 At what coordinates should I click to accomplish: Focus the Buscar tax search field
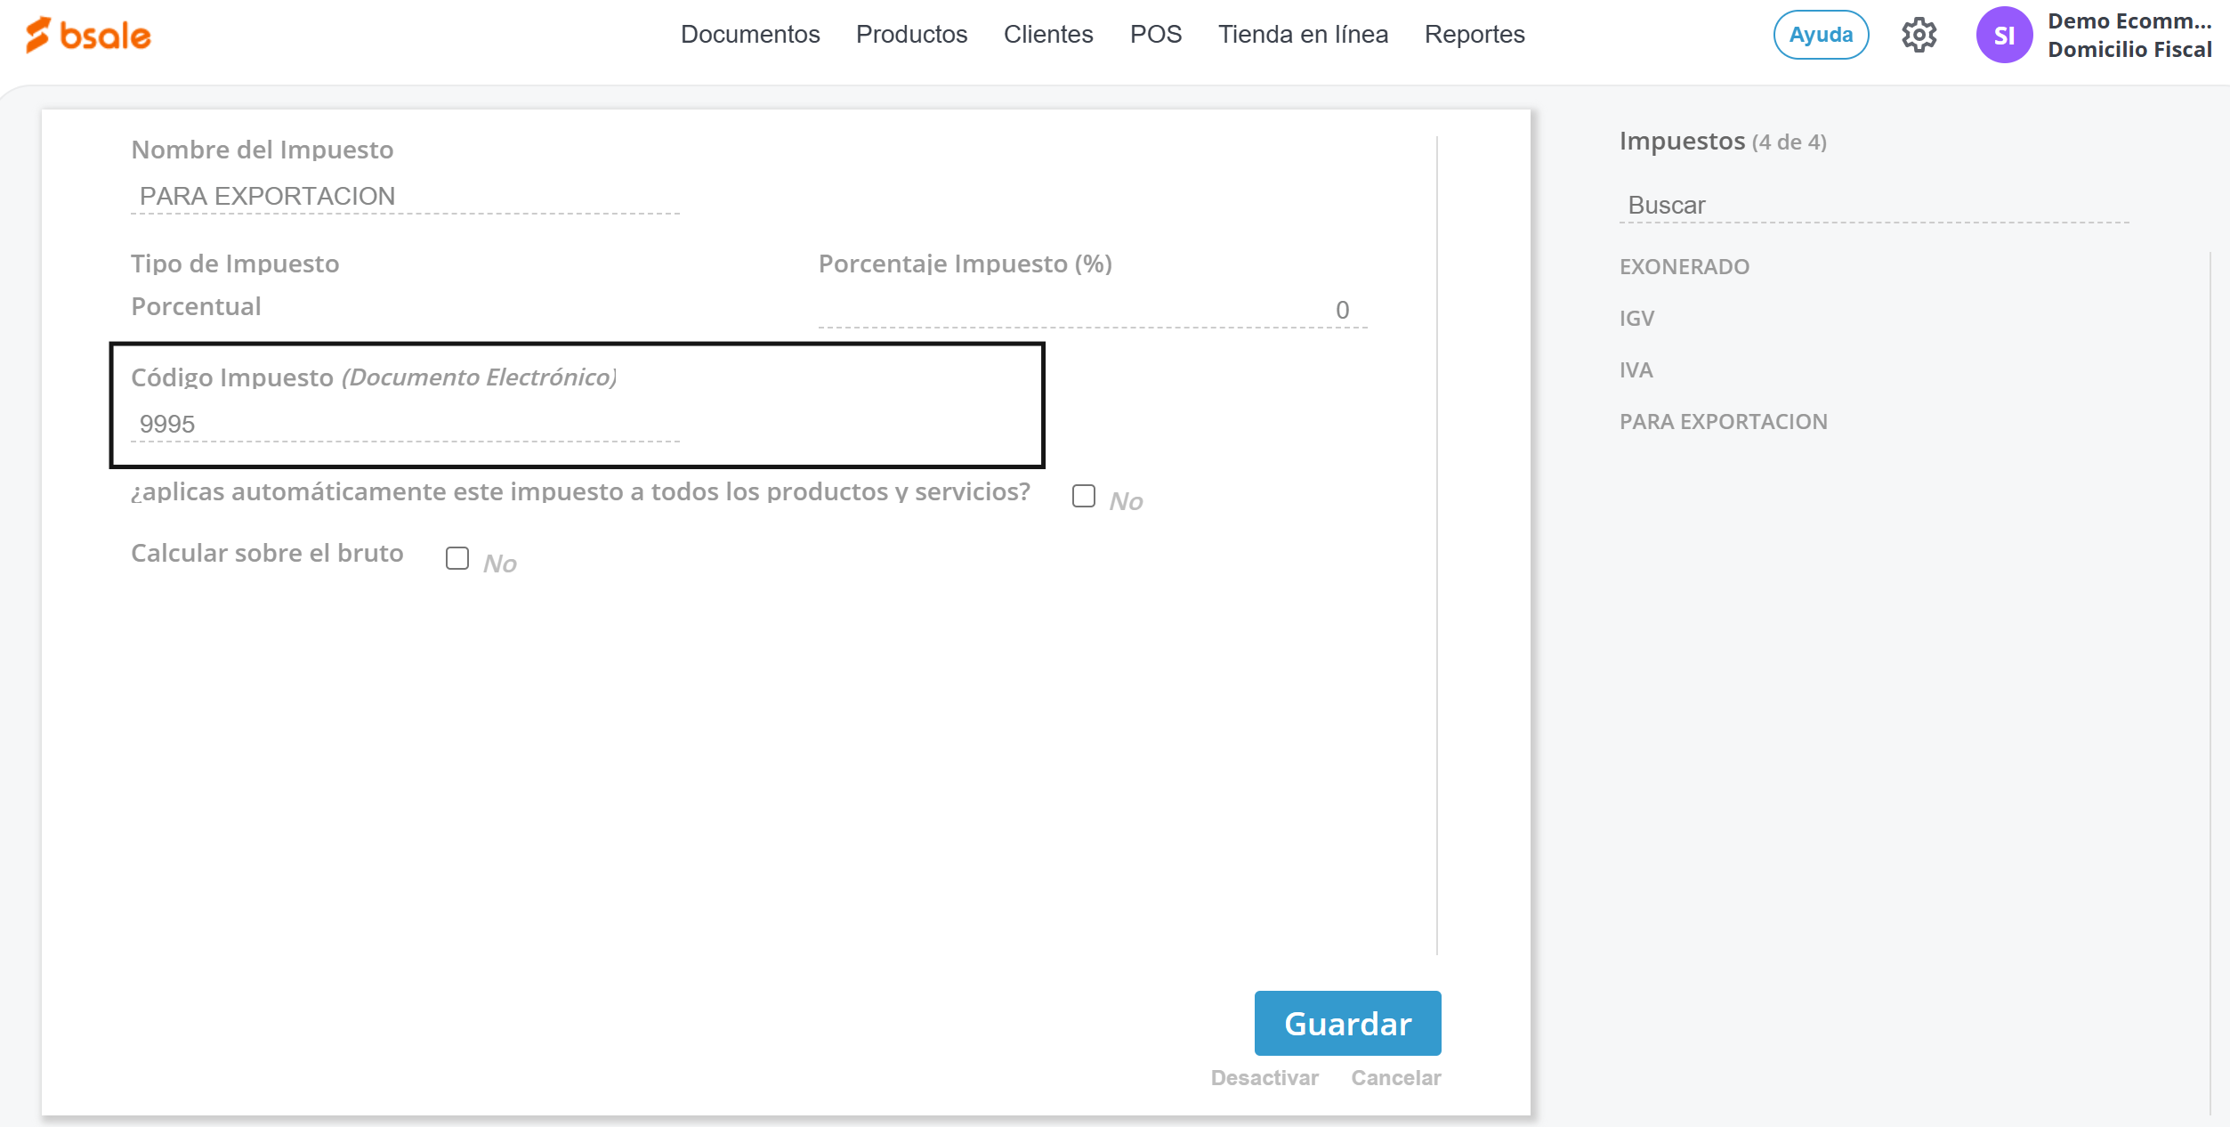tap(1872, 206)
